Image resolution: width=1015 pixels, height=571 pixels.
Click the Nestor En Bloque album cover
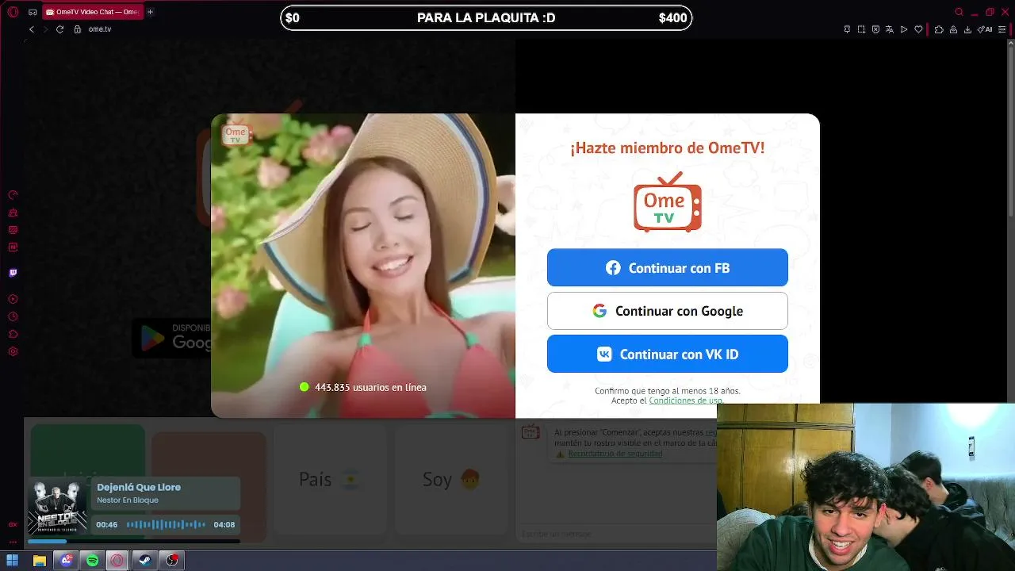pyautogui.click(x=57, y=507)
